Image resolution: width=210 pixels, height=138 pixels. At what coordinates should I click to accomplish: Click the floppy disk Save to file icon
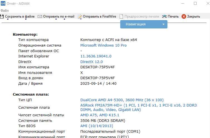pyautogui.click(x=2, y=16)
